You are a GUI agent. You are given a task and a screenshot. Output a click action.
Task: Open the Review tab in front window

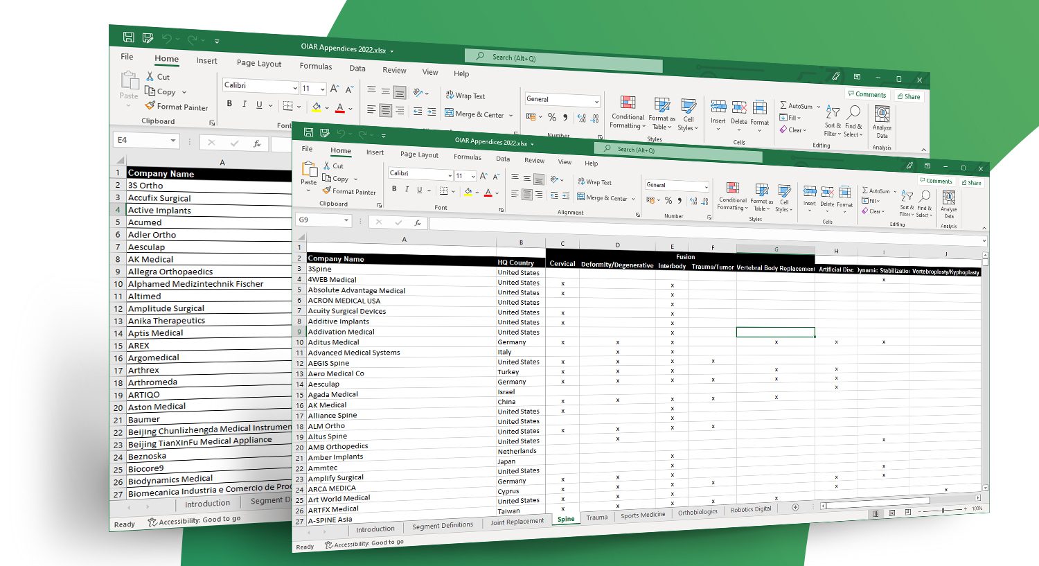click(x=534, y=160)
